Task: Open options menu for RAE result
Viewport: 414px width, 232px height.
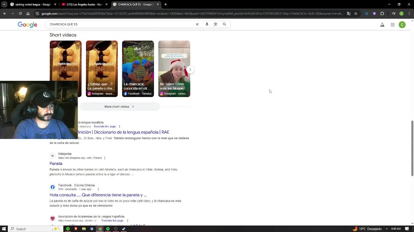Action: point(119,127)
